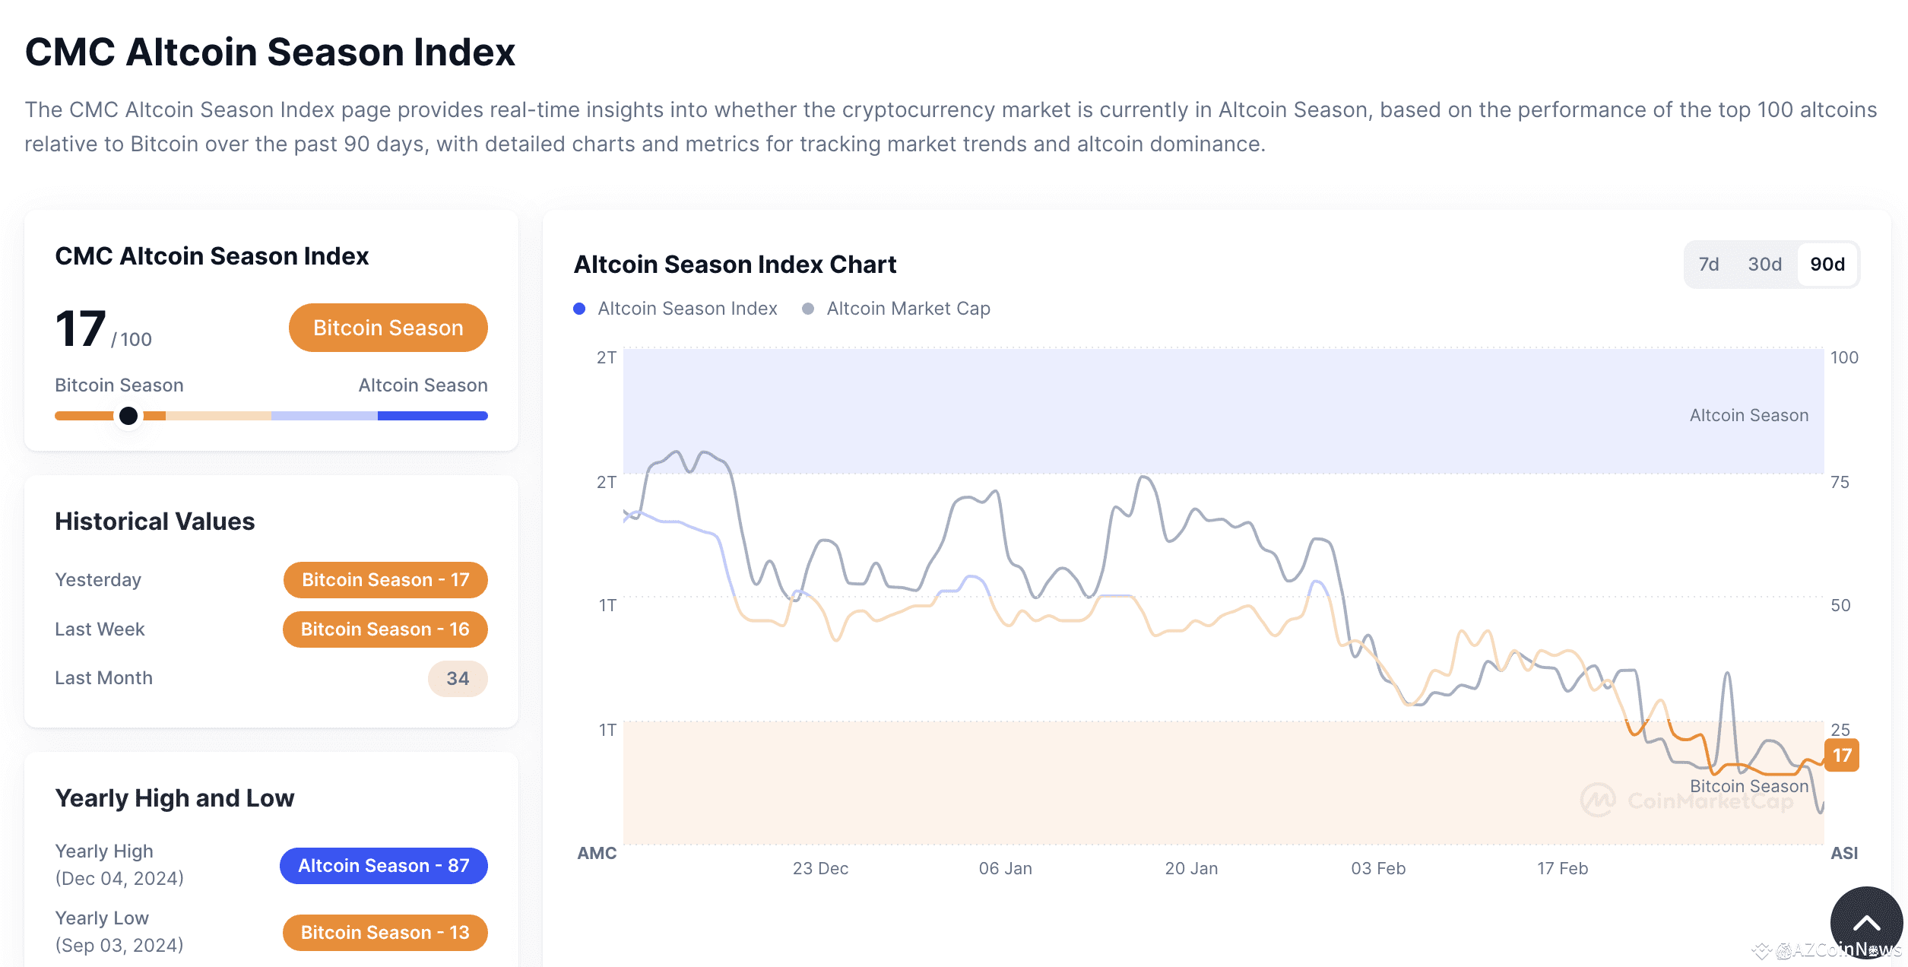Screen dimensions: 1908x967
Task: Click the 03 Feb date on chart axis
Action: [1378, 868]
